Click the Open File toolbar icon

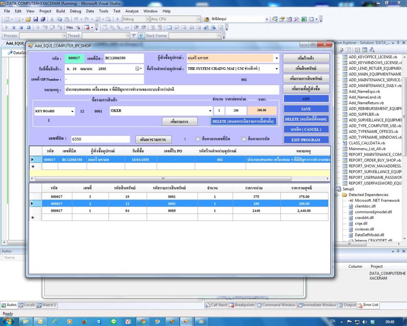[x=28, y=19]
